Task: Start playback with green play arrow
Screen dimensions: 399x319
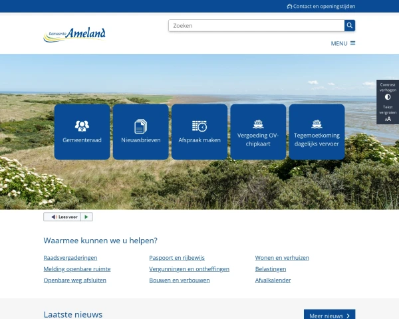Action: coord(86,217)
